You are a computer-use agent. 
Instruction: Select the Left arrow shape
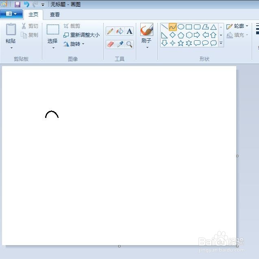tap(205, 35)
